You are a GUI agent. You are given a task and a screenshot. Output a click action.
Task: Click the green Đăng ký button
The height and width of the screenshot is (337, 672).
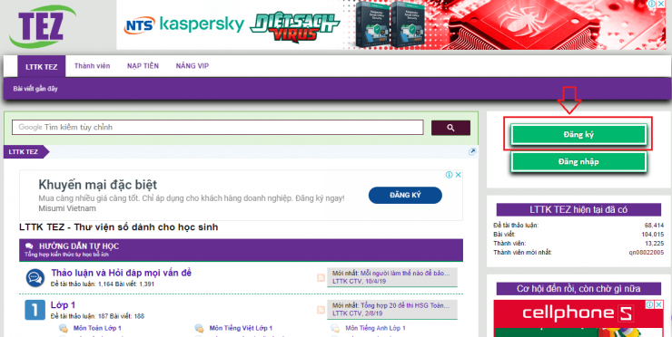578,135
